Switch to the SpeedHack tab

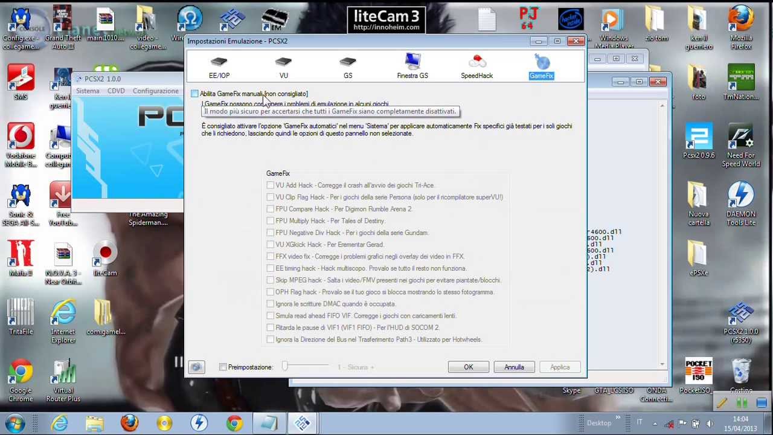pyautogui.click(x=477, y=66)
